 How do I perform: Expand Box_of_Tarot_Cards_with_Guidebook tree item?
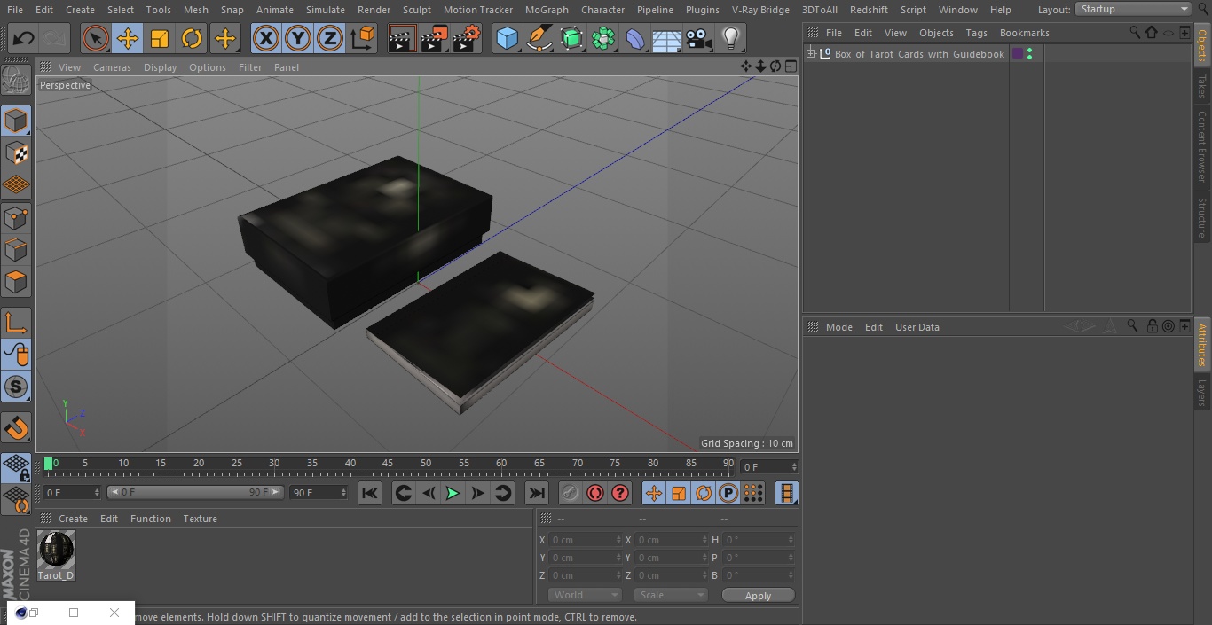click(810, 54)
